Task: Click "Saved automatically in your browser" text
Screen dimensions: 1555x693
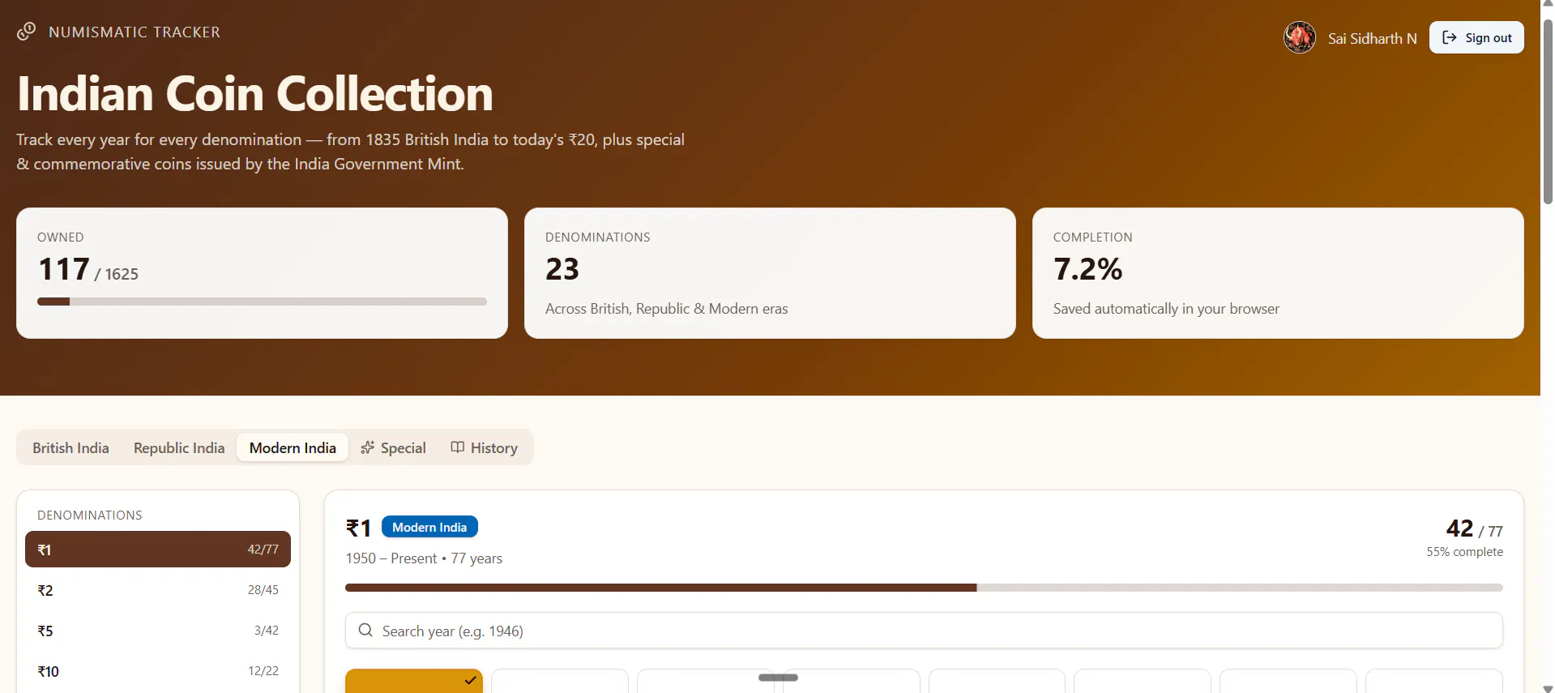Action: click(x=1166, y=309)
